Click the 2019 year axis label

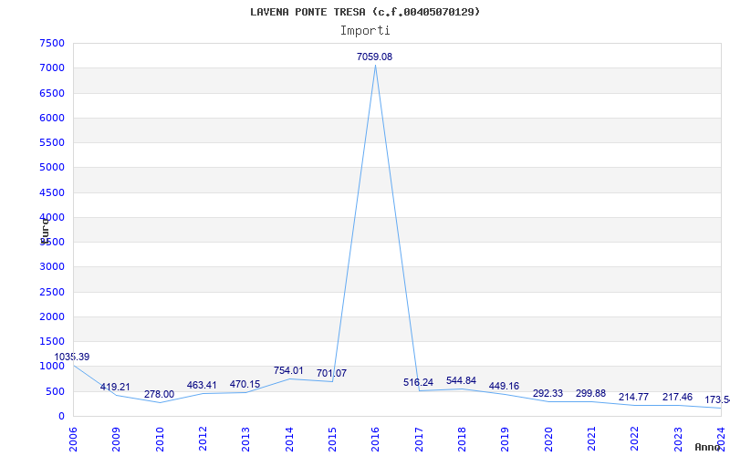point(505,439)
